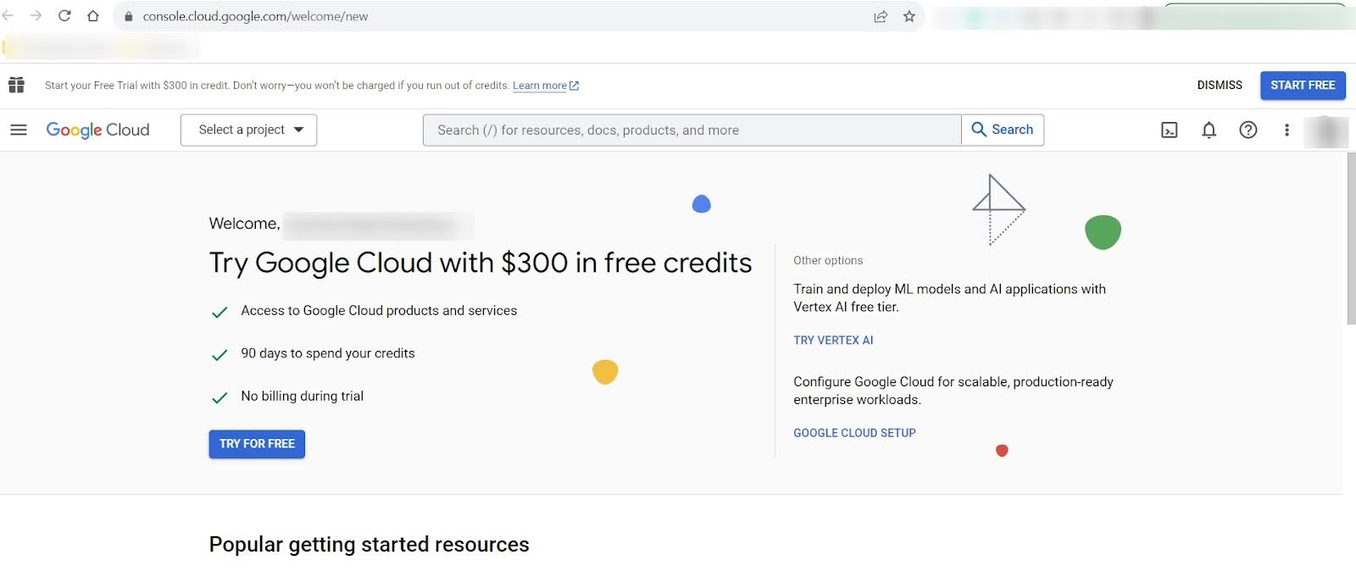Open the notifications bell
This screenshot has width=1356, height=571.
pyautogui.click(x=1209, y=130)
